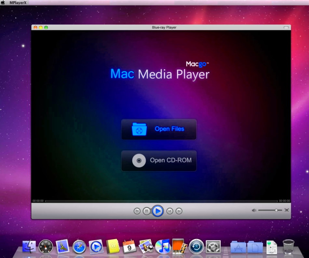The width and height of the screenshot is (309, 258).
Task: Adjust the volume slider
Action: [270, 210]
